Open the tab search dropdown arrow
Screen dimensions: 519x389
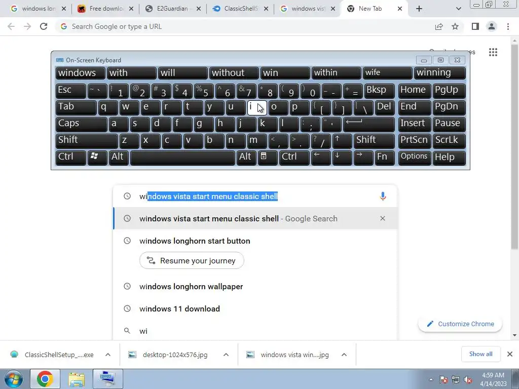tap(458, 9)
